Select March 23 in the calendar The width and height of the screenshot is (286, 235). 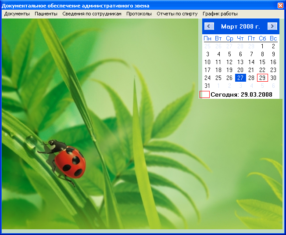[273, 70]
